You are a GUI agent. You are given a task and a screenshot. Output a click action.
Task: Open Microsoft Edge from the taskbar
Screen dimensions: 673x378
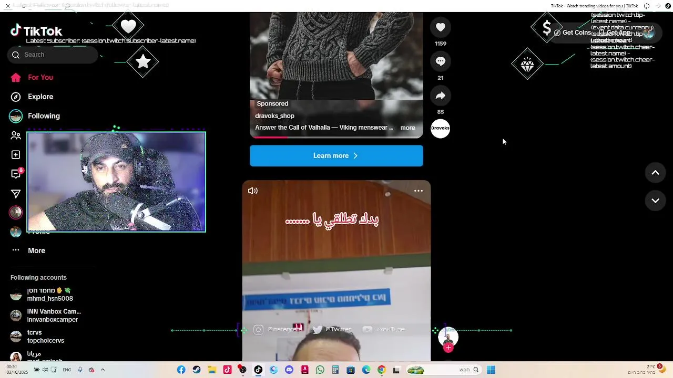click(366, 370)
